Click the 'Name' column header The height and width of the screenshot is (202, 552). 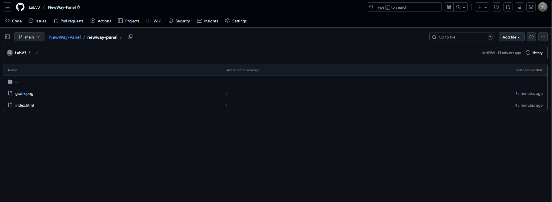click(x=12, y=70)
